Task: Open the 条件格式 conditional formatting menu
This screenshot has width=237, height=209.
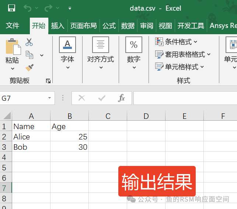Action: tap(176, 42)
